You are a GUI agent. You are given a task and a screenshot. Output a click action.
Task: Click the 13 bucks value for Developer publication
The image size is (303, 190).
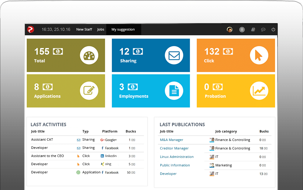tap(261, 174)
